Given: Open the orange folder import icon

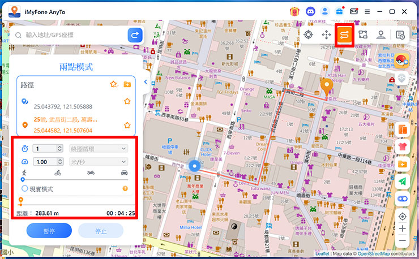Looking at the screenshot, I should [403, 164].
